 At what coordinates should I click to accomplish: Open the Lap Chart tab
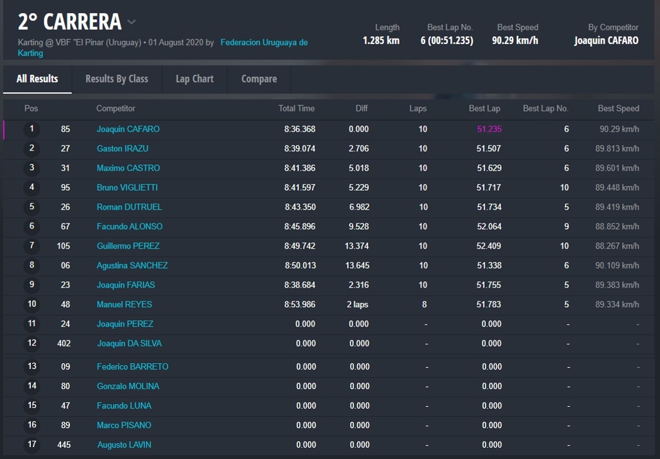pyautogui.click(x=195, y=79)
